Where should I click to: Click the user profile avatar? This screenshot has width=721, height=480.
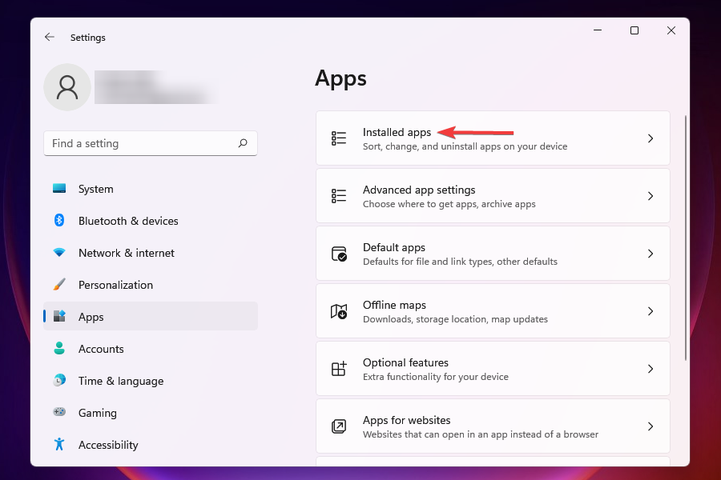tap(67, 87)
